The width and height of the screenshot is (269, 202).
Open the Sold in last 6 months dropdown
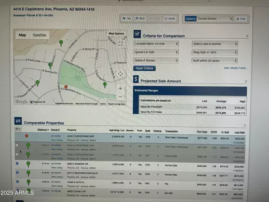pos(215,44)
